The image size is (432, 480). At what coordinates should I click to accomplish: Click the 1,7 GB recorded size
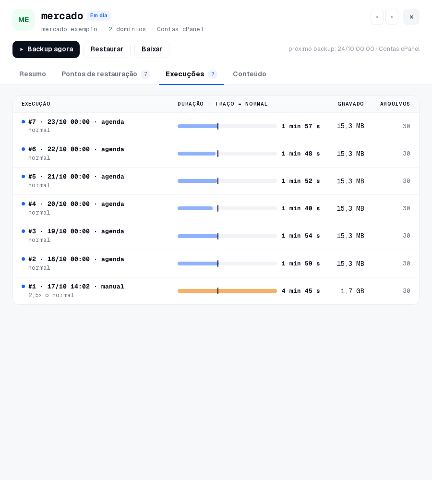[x=352, y=291]
